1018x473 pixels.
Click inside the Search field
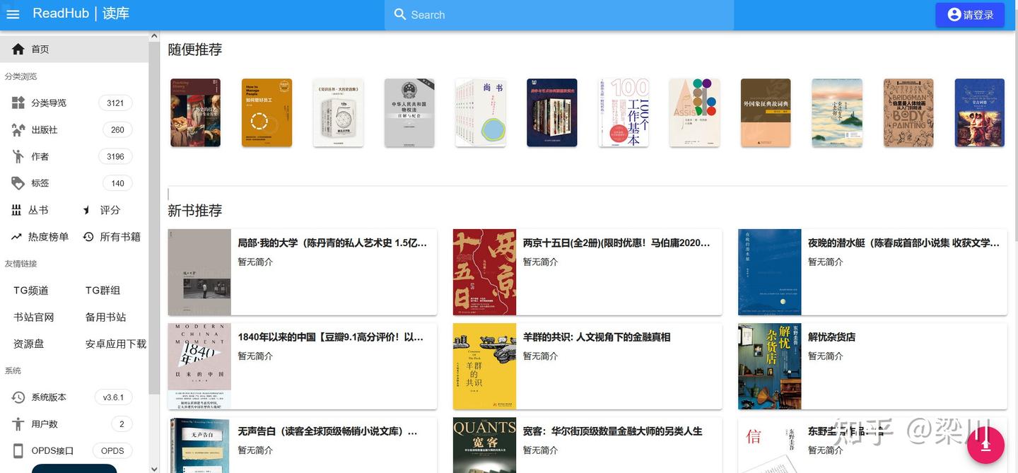(559, 15)
